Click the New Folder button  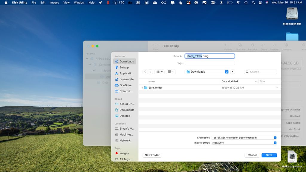[152, 155]
